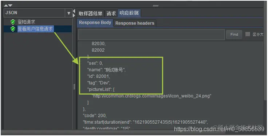Viewport: 268px width, 136px height.
Task: Click the "id": 82001 line
Action: (99, 76)
